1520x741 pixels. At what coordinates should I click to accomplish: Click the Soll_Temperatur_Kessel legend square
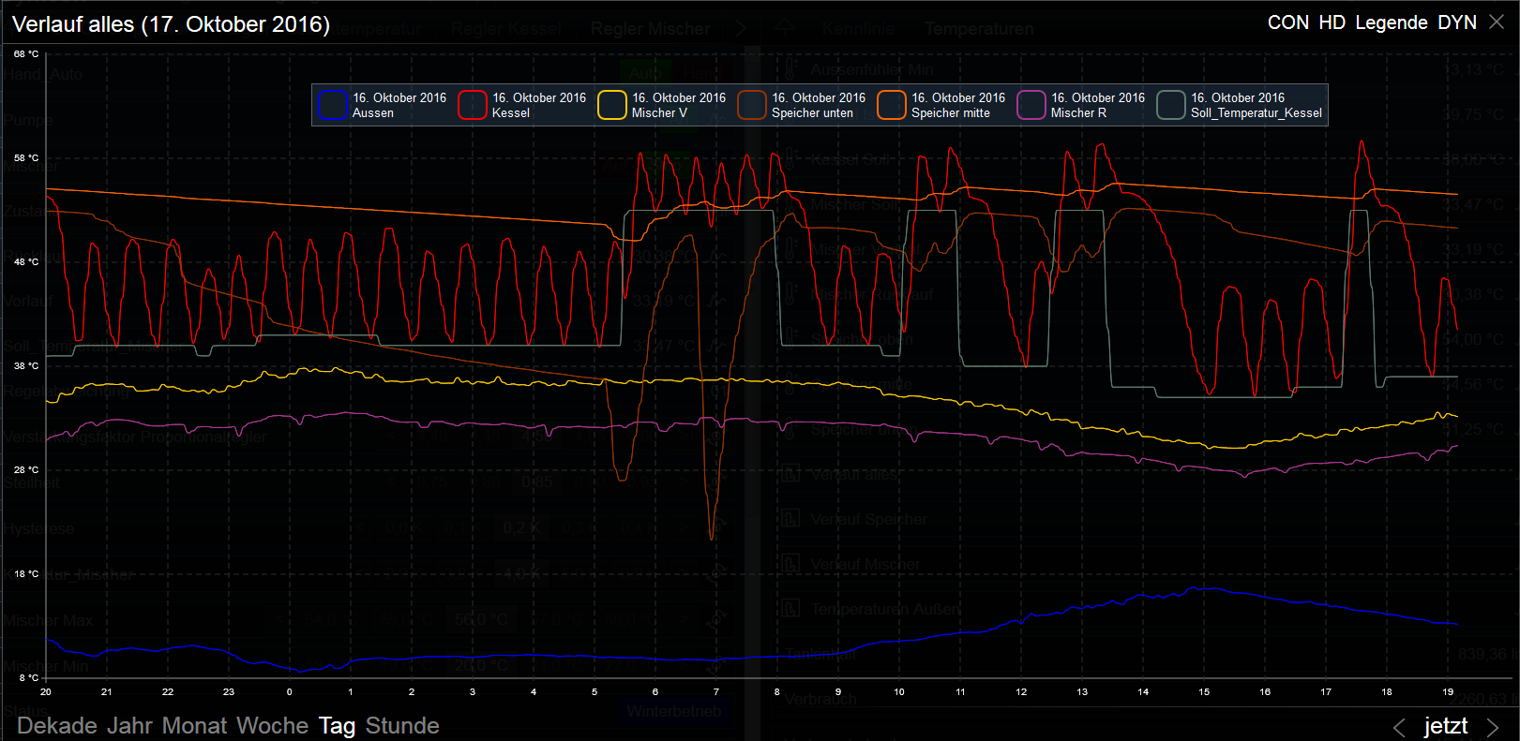coord(1171,105)
